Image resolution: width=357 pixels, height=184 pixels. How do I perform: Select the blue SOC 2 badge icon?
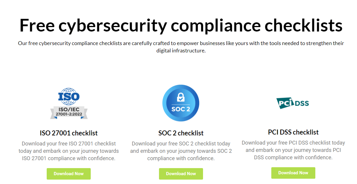point(181,103)
